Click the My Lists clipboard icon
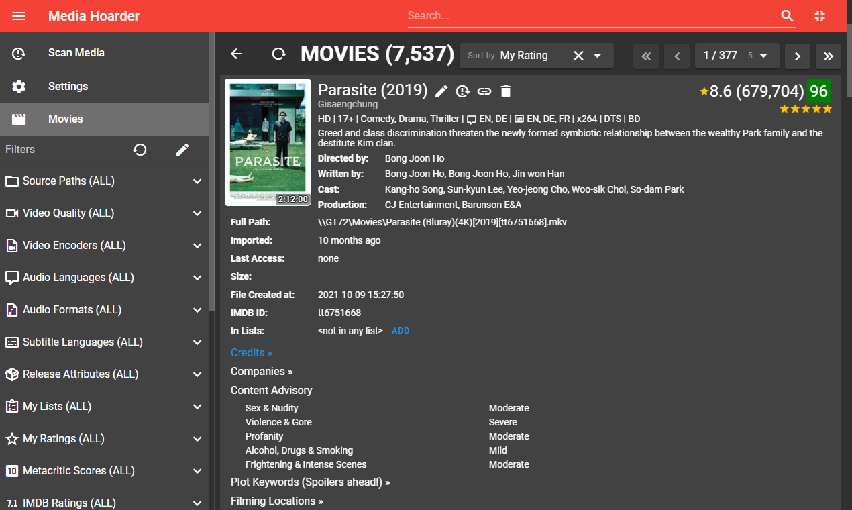Image resolution: width=852 pixels, height=510 pixels. point(12,407)
